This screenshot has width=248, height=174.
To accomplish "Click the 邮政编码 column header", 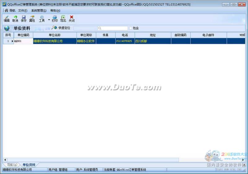I will (181, 35).
